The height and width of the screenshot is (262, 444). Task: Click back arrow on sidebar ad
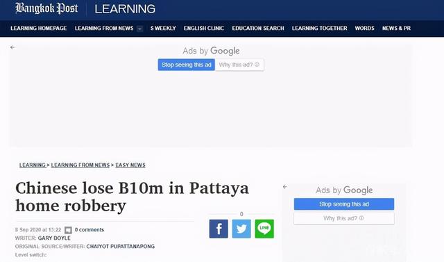pyautogui.click(x=285, y=187)
